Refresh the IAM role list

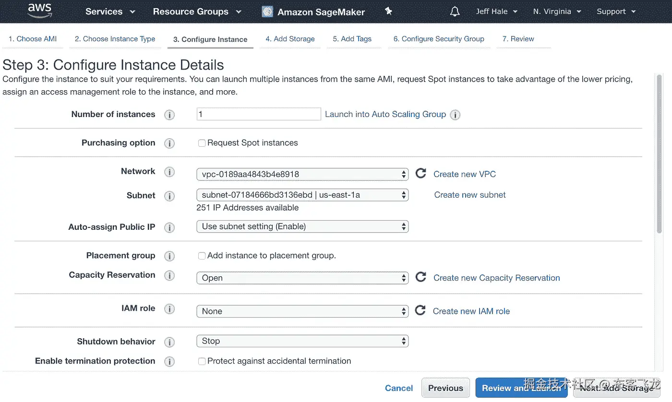(420, 311)
